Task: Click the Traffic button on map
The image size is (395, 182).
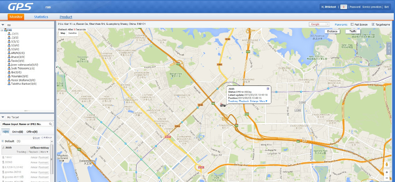Action: 352,31
